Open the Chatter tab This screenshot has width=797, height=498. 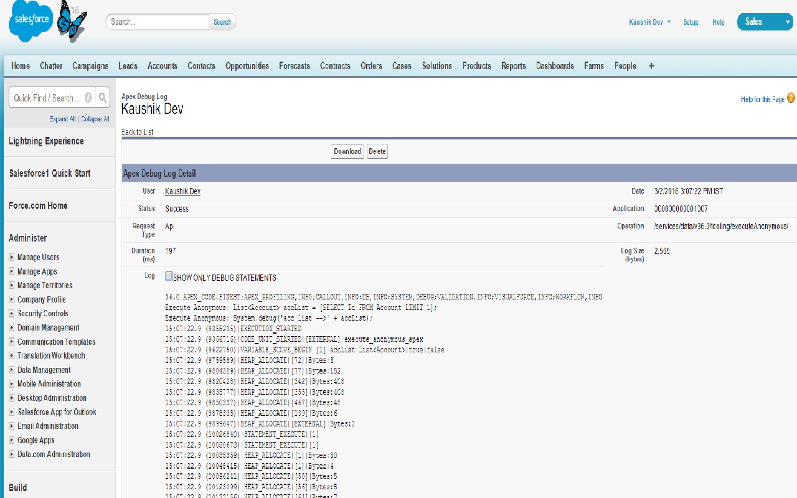[x=51, y=65]
